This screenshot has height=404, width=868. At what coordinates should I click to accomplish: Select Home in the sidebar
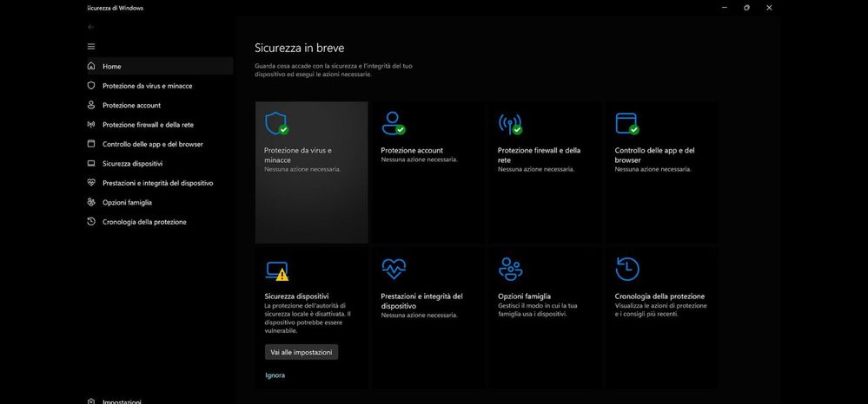(160, 66)
